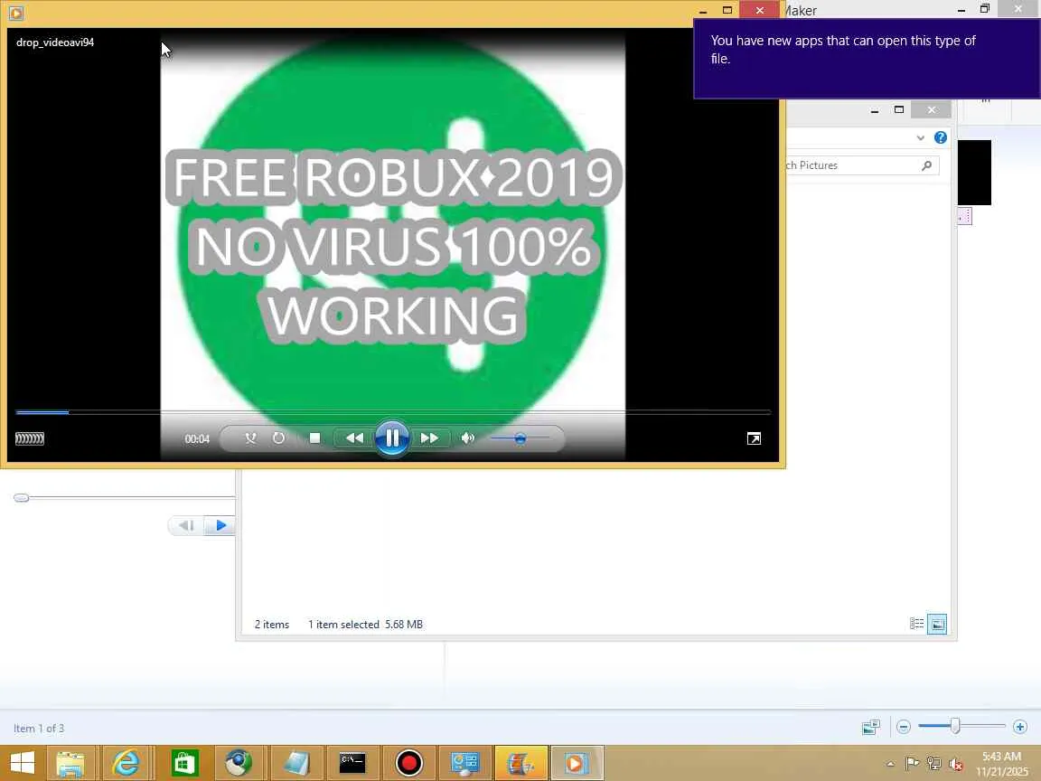Click the 00:04 elapsed time display

point(196,439)
